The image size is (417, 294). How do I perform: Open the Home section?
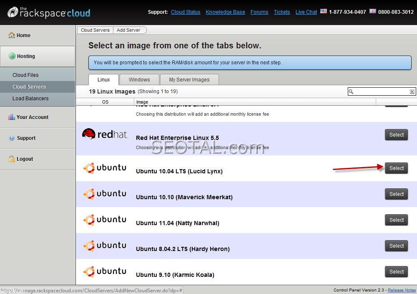tap(38, 35)
